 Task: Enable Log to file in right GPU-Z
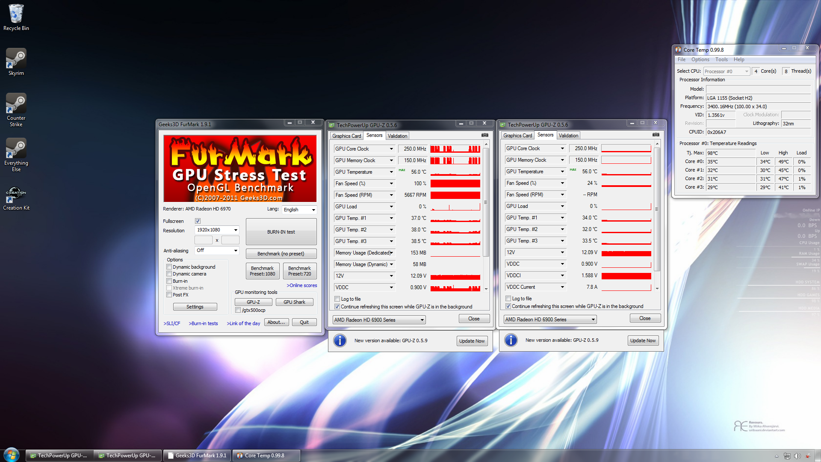(508, 299)
